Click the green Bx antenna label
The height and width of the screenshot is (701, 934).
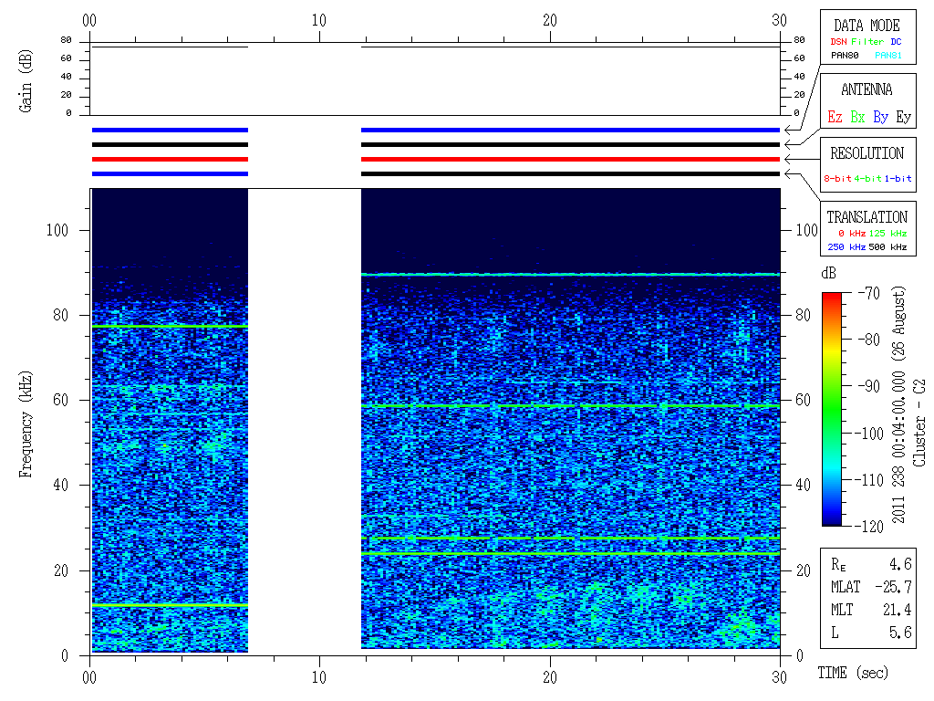pos(857,117)
